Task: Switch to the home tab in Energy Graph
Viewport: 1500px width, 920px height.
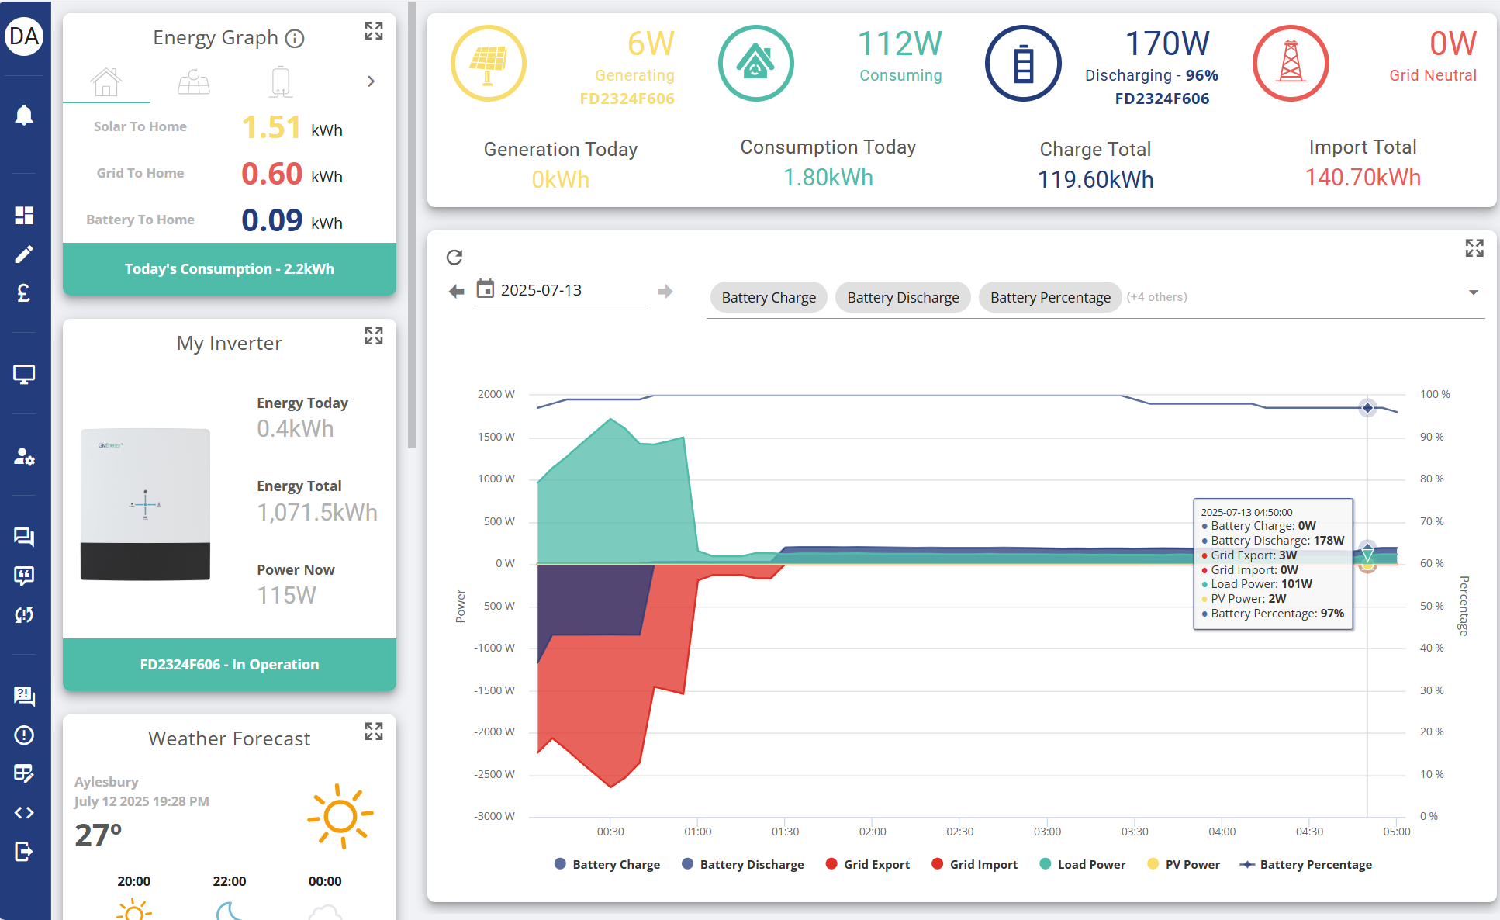Action: [x=106, y=81]
